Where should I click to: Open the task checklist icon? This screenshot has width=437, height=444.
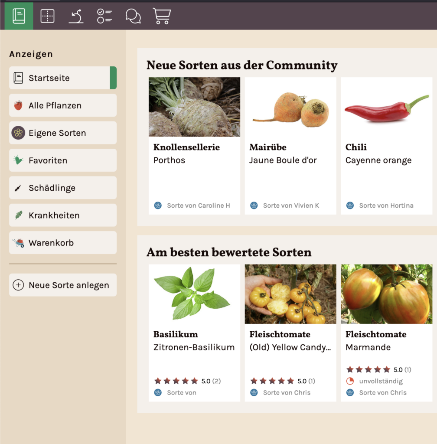(104, 16)
